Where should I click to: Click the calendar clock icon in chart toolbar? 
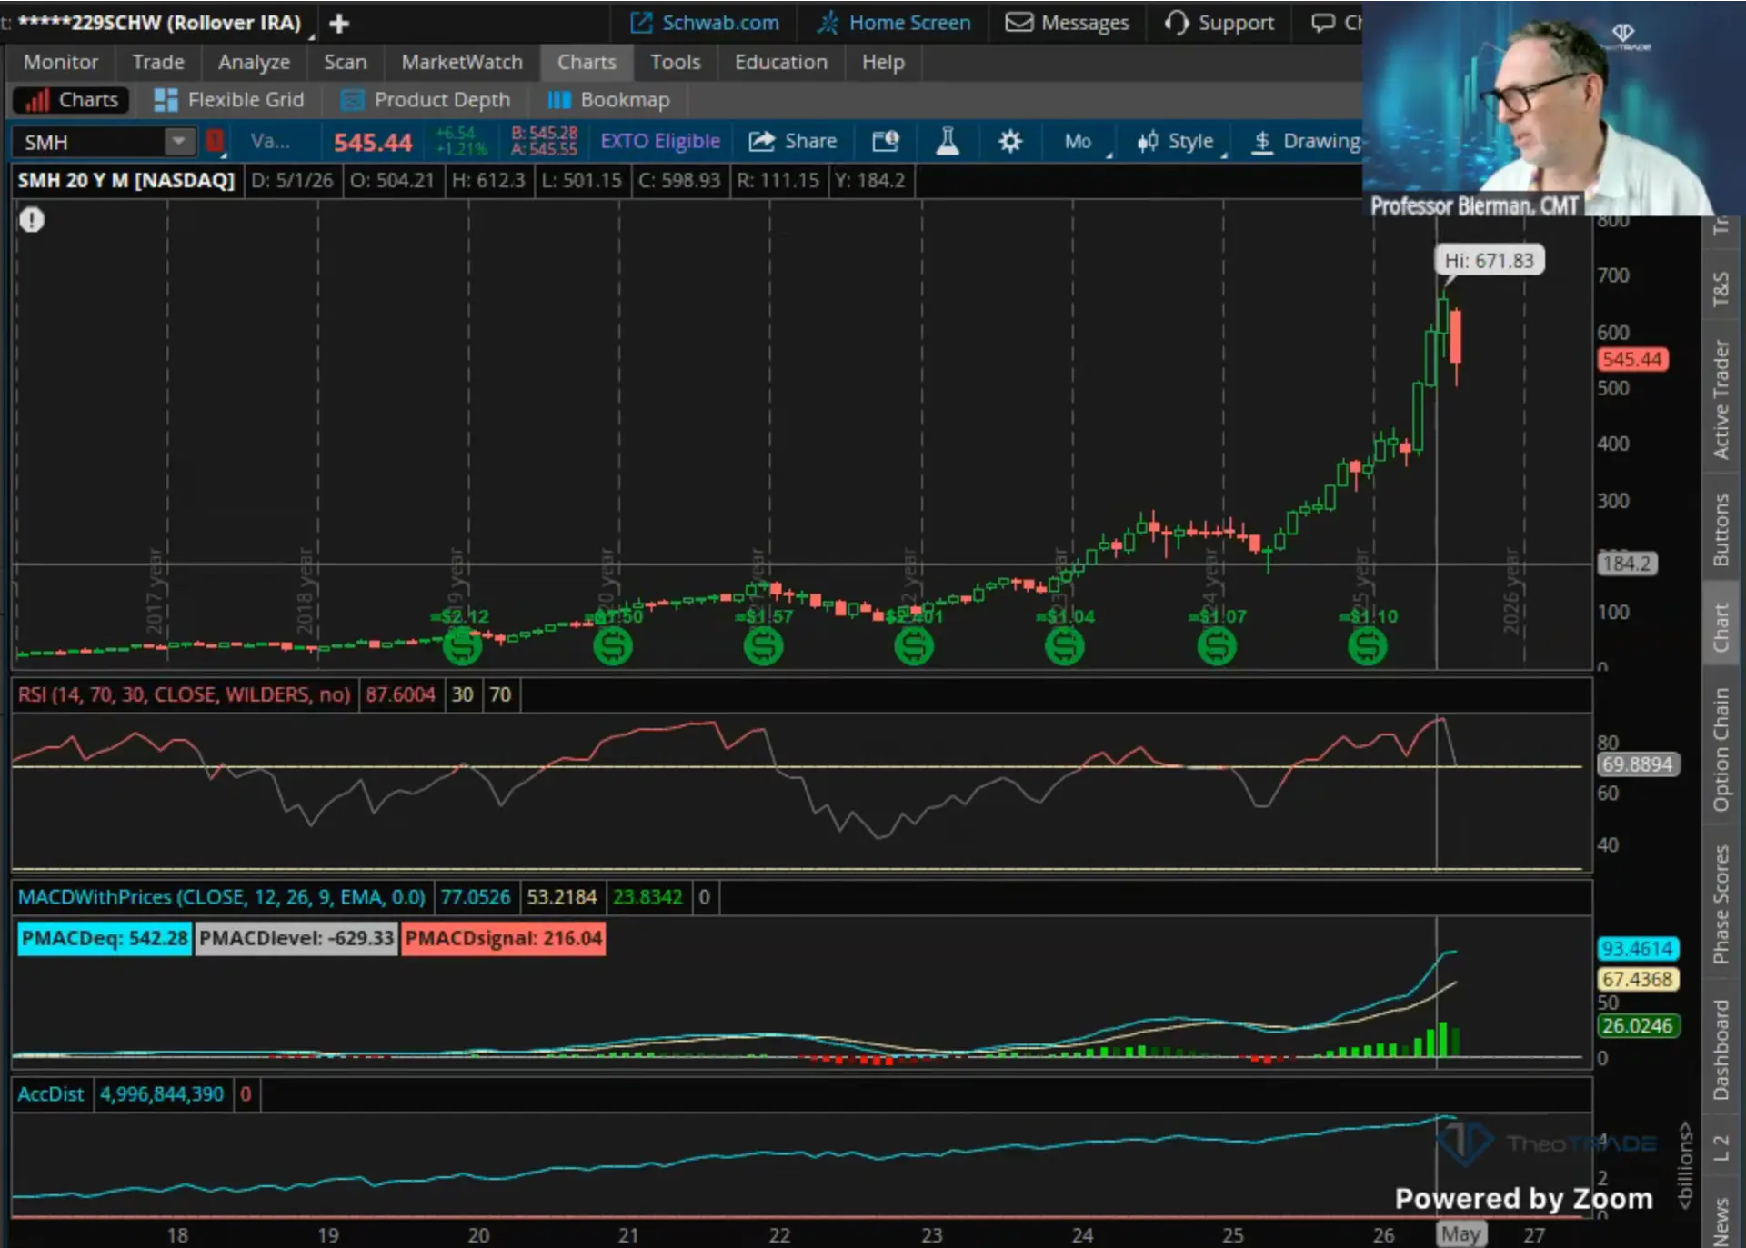886,141
